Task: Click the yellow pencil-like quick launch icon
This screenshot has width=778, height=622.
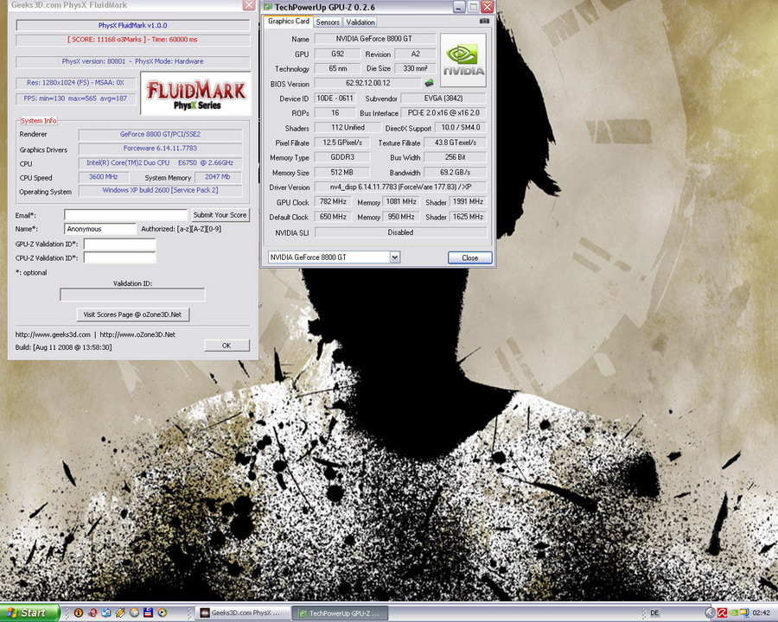Action: tap(120, 612)
